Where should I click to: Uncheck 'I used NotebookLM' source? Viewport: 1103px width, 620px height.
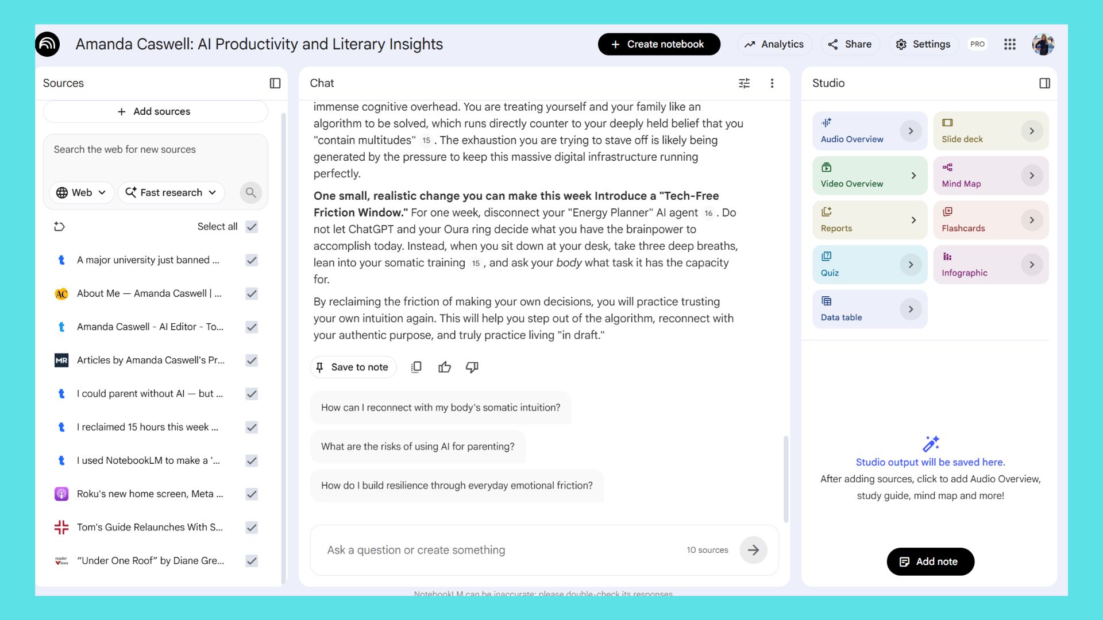pyautogui.click(x=252, y=460)
